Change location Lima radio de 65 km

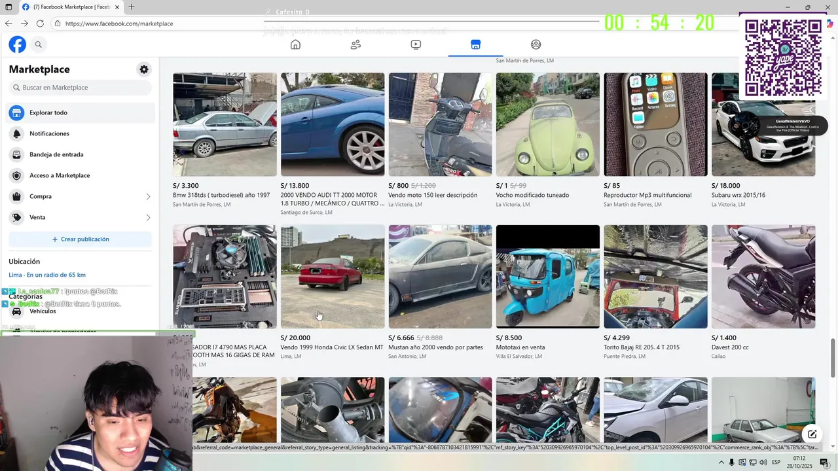[x=47, y=275]
